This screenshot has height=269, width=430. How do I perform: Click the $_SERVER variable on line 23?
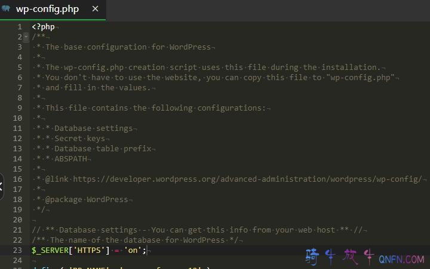[50, 250]
